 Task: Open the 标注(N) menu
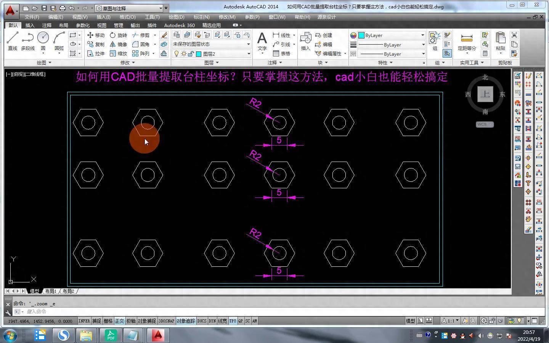[201, 17]
